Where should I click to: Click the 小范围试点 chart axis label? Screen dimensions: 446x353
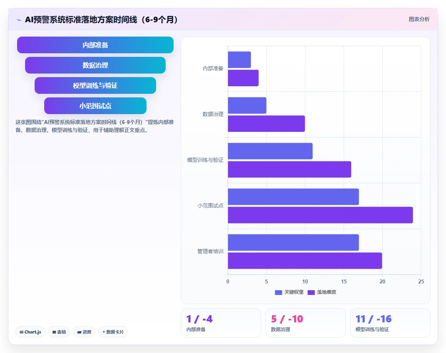coord(210,206)
